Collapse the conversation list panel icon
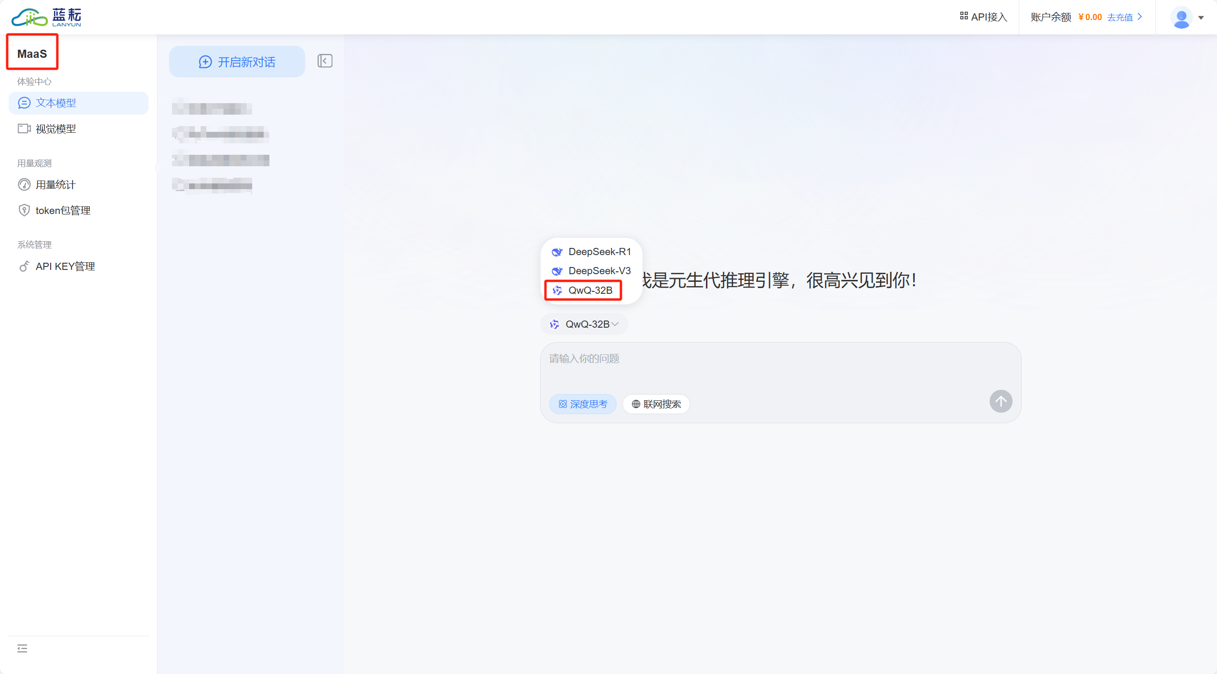The image size is (1217, 674). pos(325,61)
